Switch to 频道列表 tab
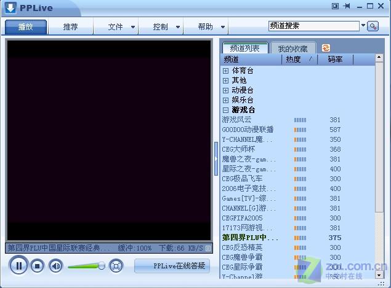Screen dimensions: 391x288 [245, 48]
